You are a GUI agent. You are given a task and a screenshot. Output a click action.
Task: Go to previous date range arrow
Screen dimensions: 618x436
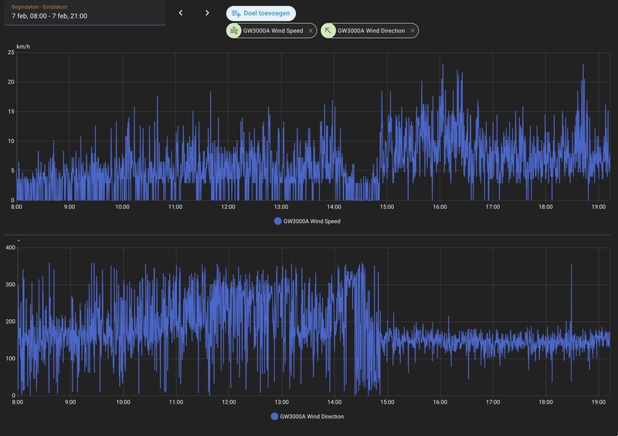tap(181, 13)
